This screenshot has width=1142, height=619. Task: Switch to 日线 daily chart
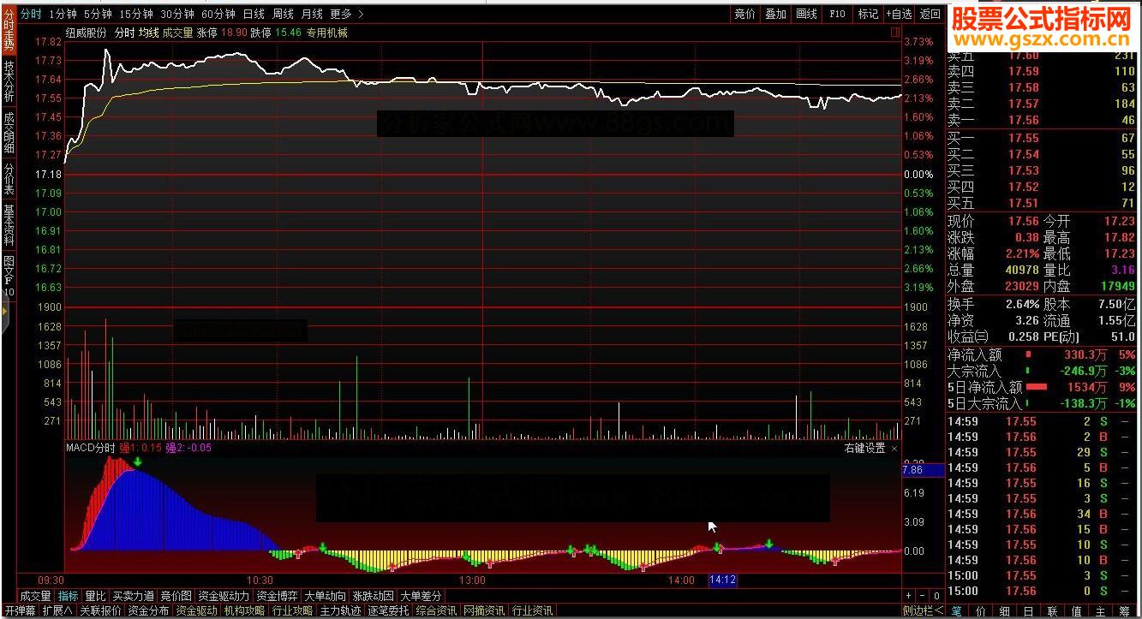tap(254, 14)
